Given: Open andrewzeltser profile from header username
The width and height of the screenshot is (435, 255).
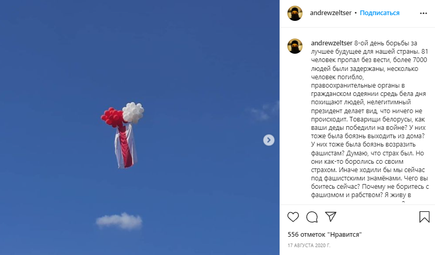Looking at the screenshot, I should click(x=330, y=13).
